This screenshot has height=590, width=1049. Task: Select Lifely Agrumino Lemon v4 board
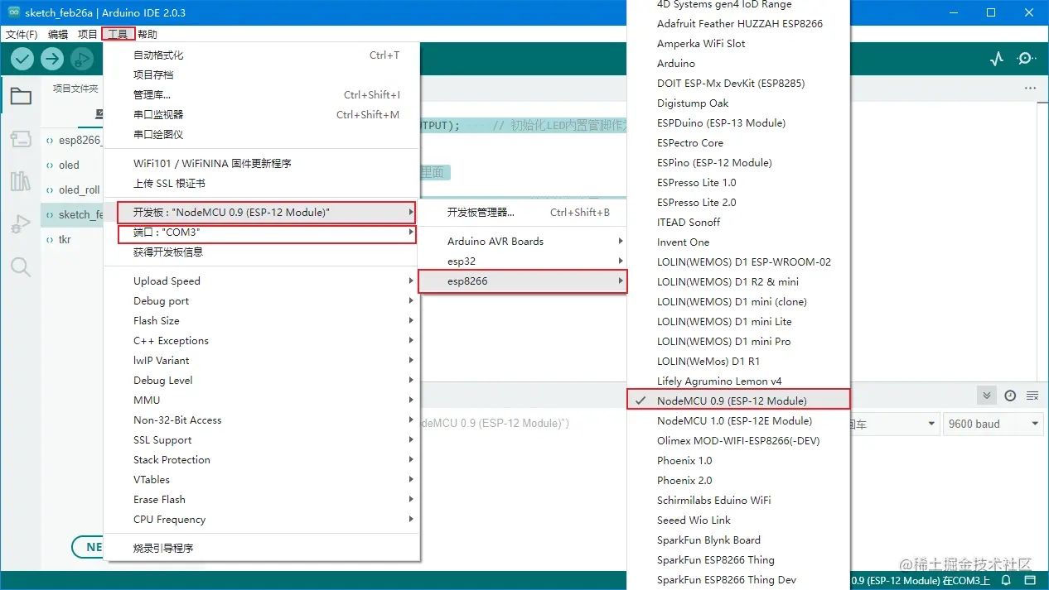(739, 381)
